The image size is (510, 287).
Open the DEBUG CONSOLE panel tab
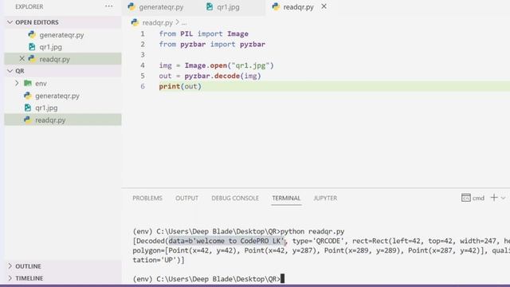click(235, 199)
